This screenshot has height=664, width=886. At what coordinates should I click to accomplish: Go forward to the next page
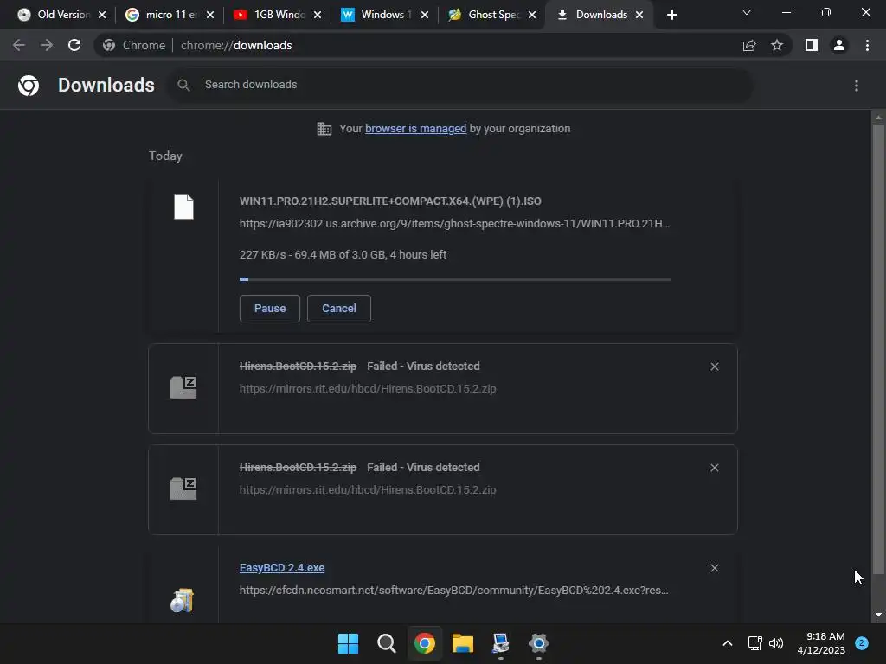tap(47, 45)
